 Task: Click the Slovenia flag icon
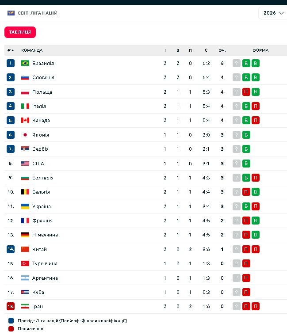25,77
